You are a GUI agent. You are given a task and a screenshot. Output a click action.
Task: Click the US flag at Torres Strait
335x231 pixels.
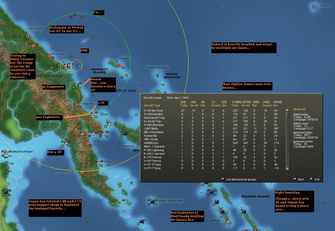click(6, 153)
